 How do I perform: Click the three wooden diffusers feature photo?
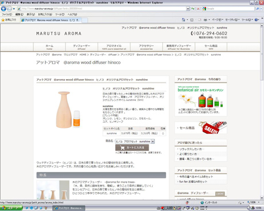tap(53, 190)
